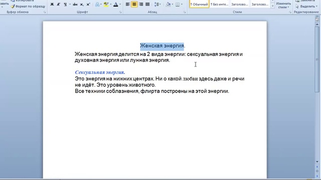Viewport: 321px width, 180px height.
Task: Open Select Browse Object circle button
Action: (x=317, y=171)
